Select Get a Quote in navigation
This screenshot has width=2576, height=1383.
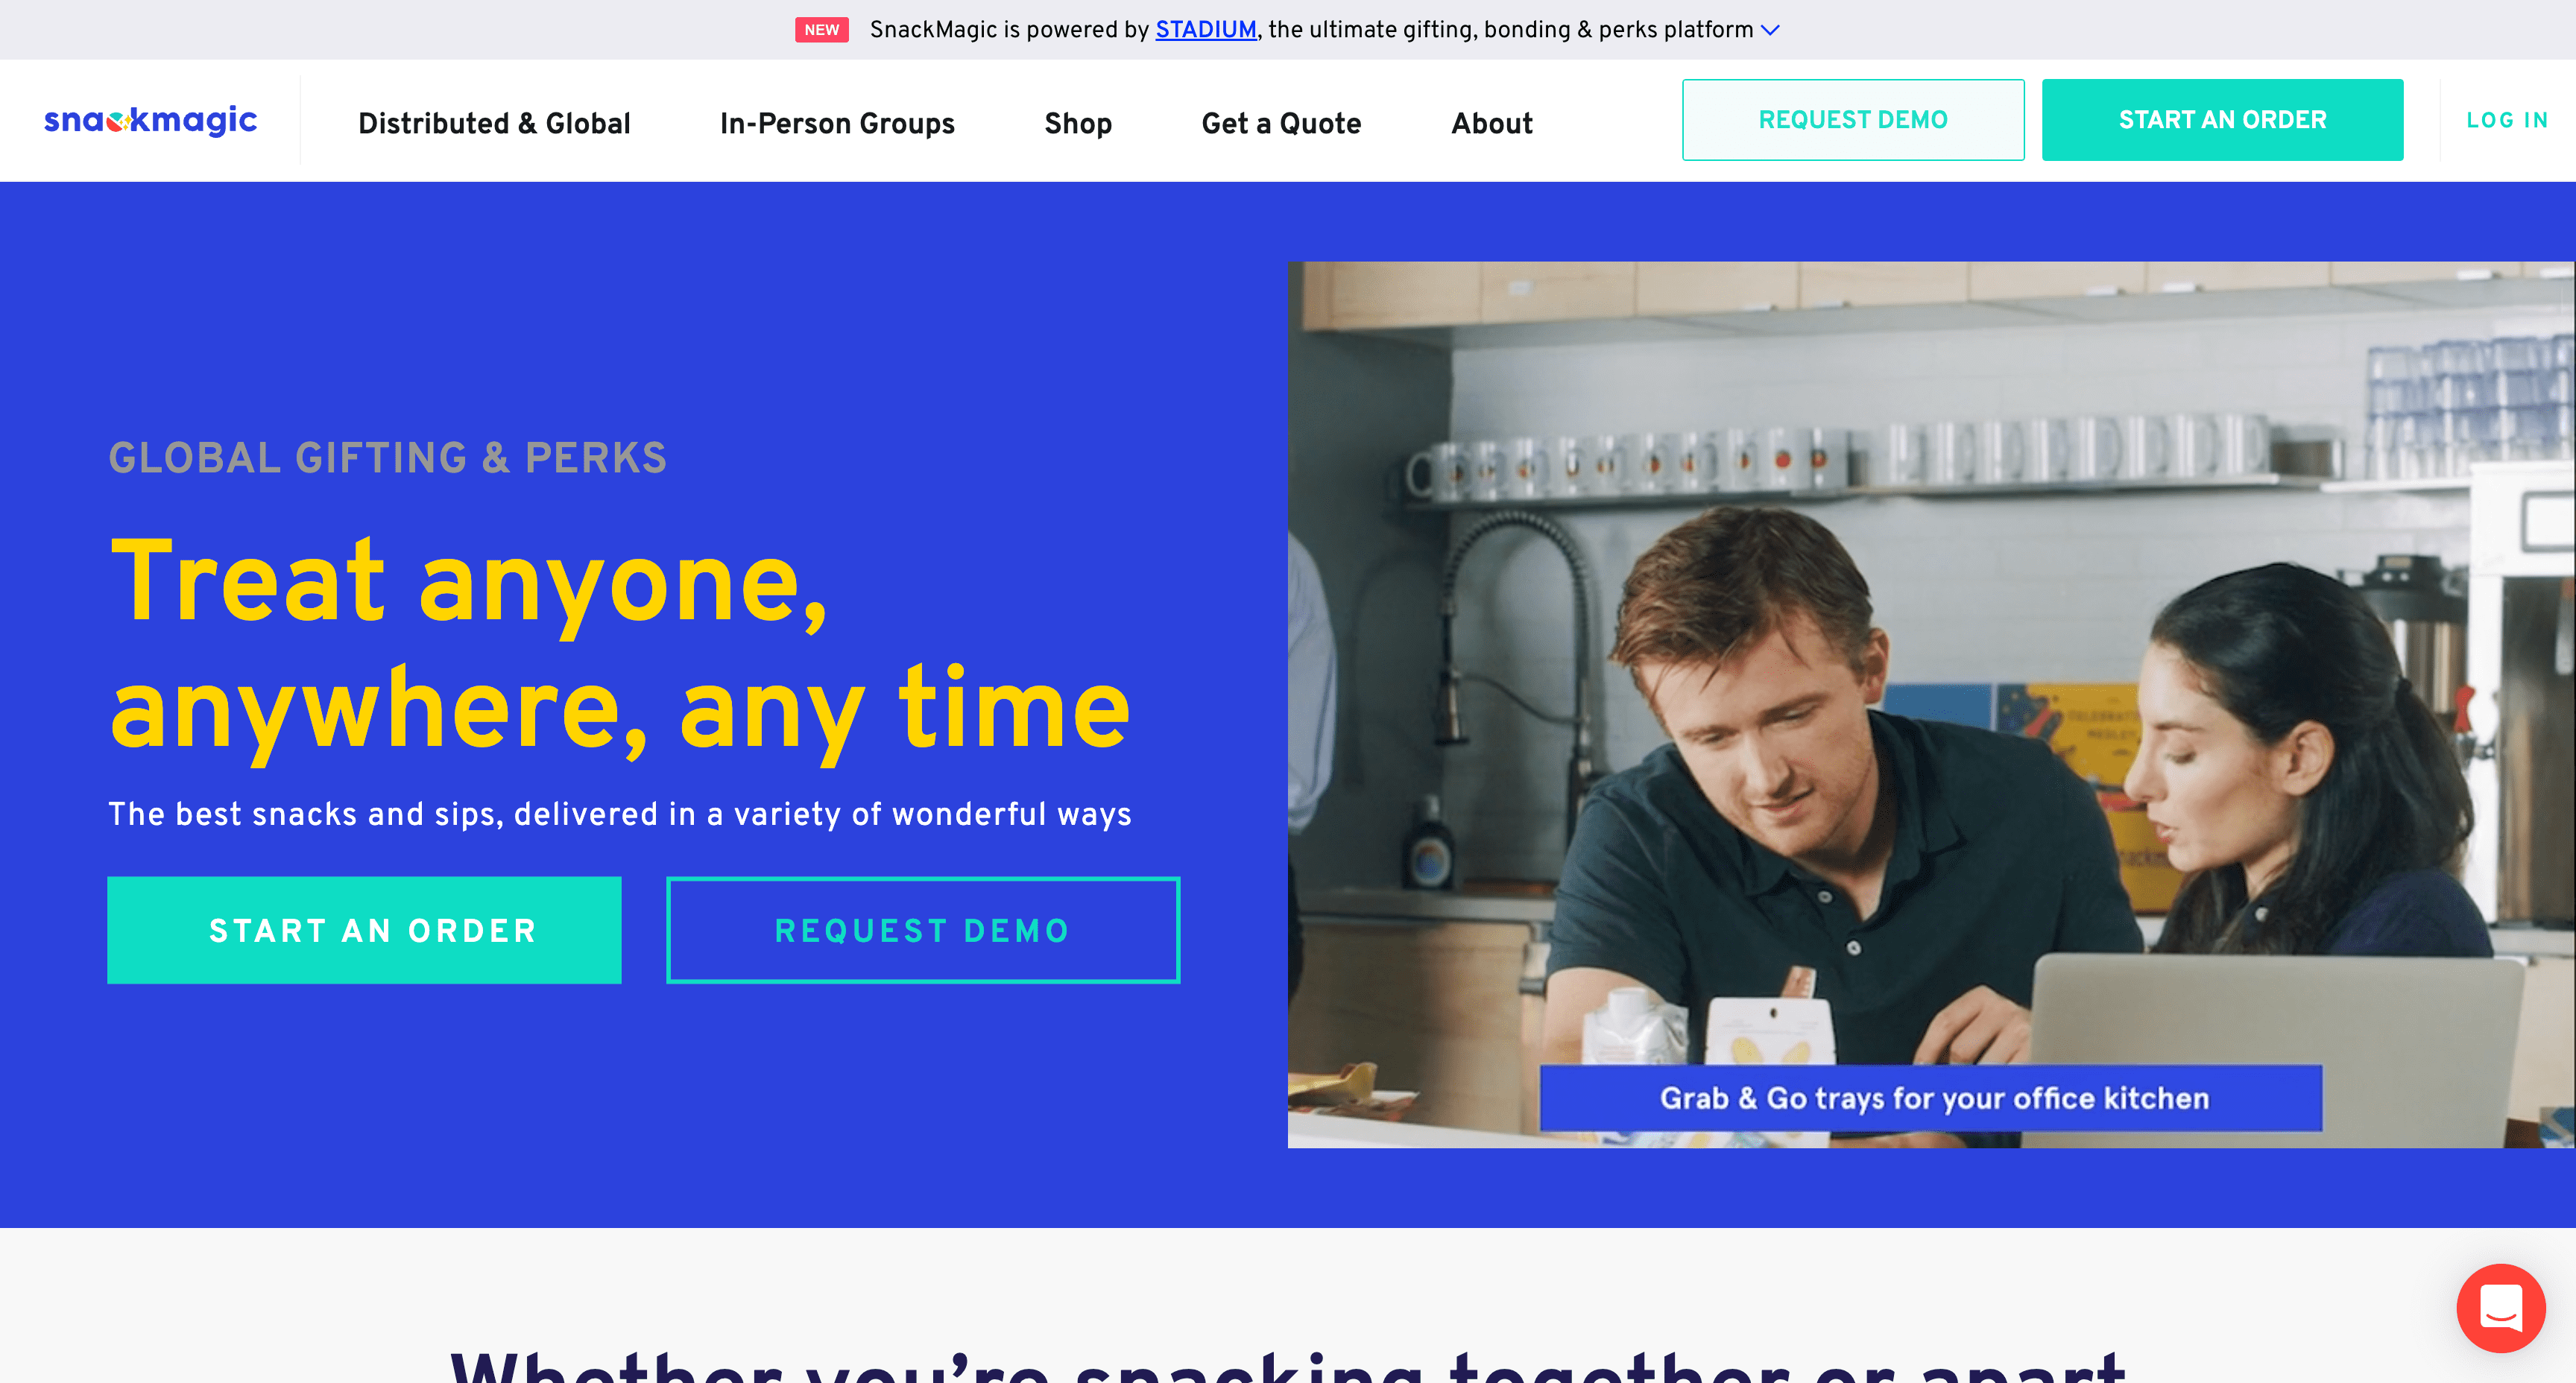click(1281, 123)
